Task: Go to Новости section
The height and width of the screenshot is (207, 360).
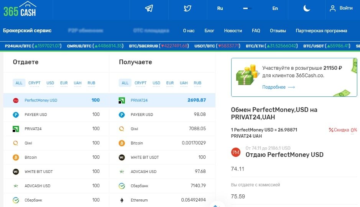Action: (x=233, y=31)
